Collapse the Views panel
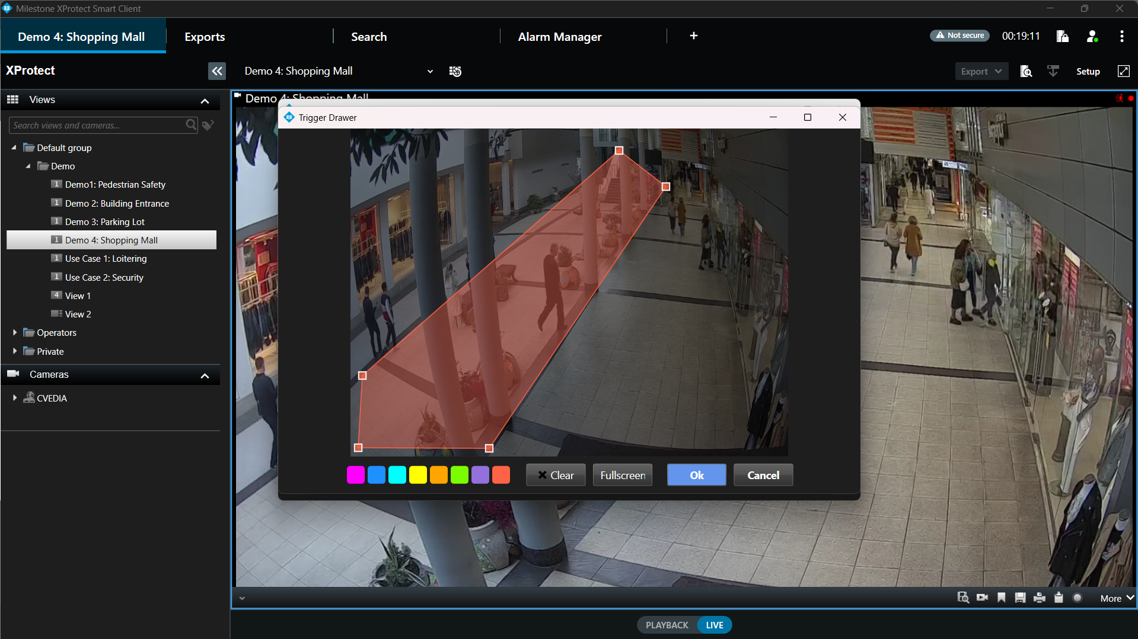This screenshot has height=639, width=1138. pyautogui.click(x=205, y=101)
